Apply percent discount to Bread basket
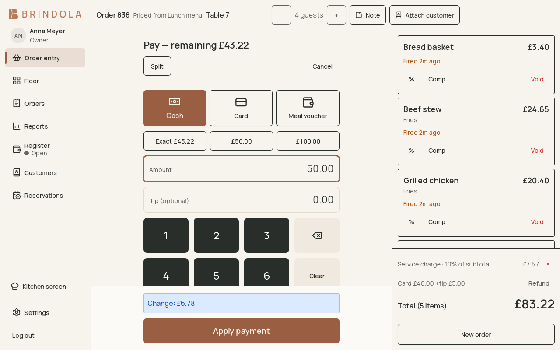The image size is (560, 350). click(x=411, y=79)
